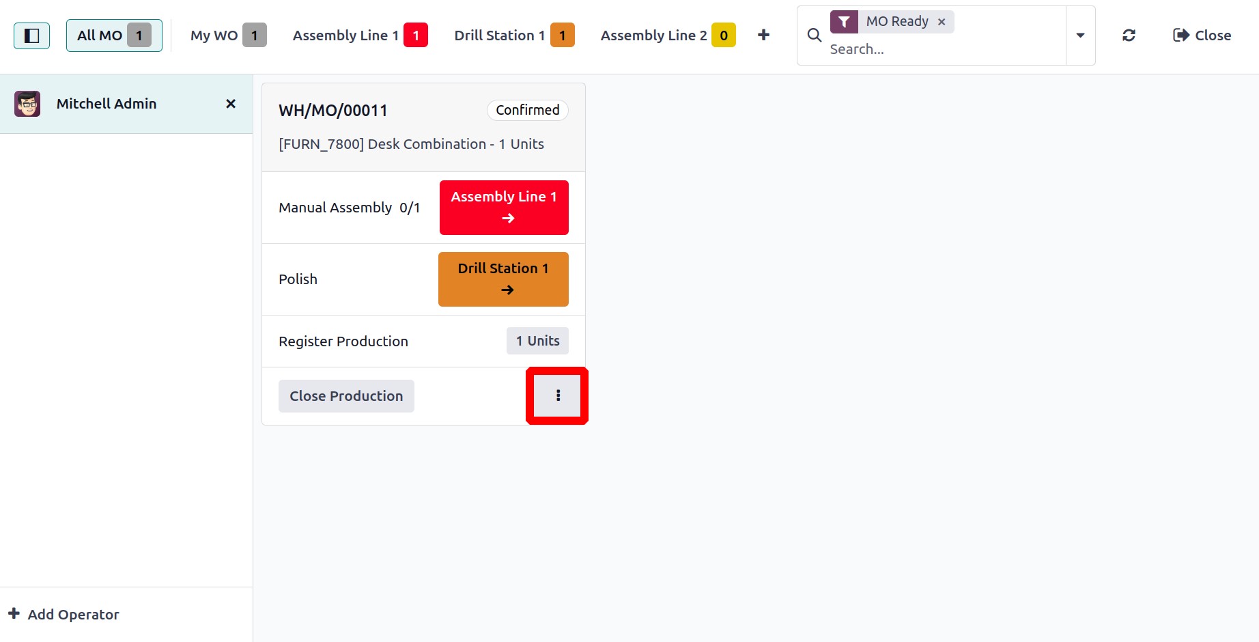Open the Assembly Line 2 tab

tap(668, 36)
